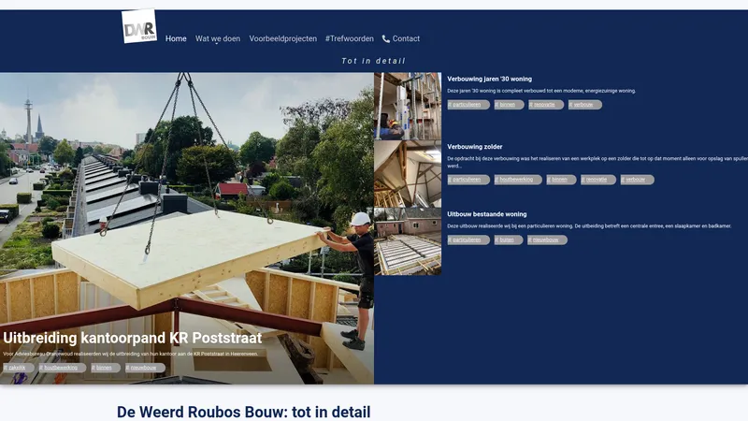Select #particulieren tag under jaren '30 woning
This screenshot has width=748, height=421.
coord(468,105)
